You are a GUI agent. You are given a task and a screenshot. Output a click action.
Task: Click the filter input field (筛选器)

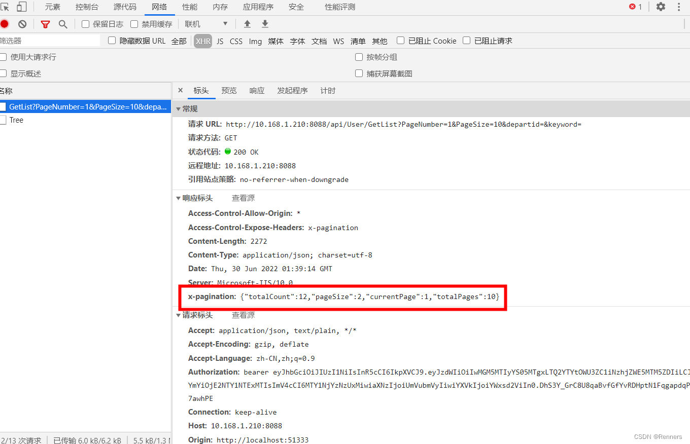pyautogui.click(x=50, y=41)
